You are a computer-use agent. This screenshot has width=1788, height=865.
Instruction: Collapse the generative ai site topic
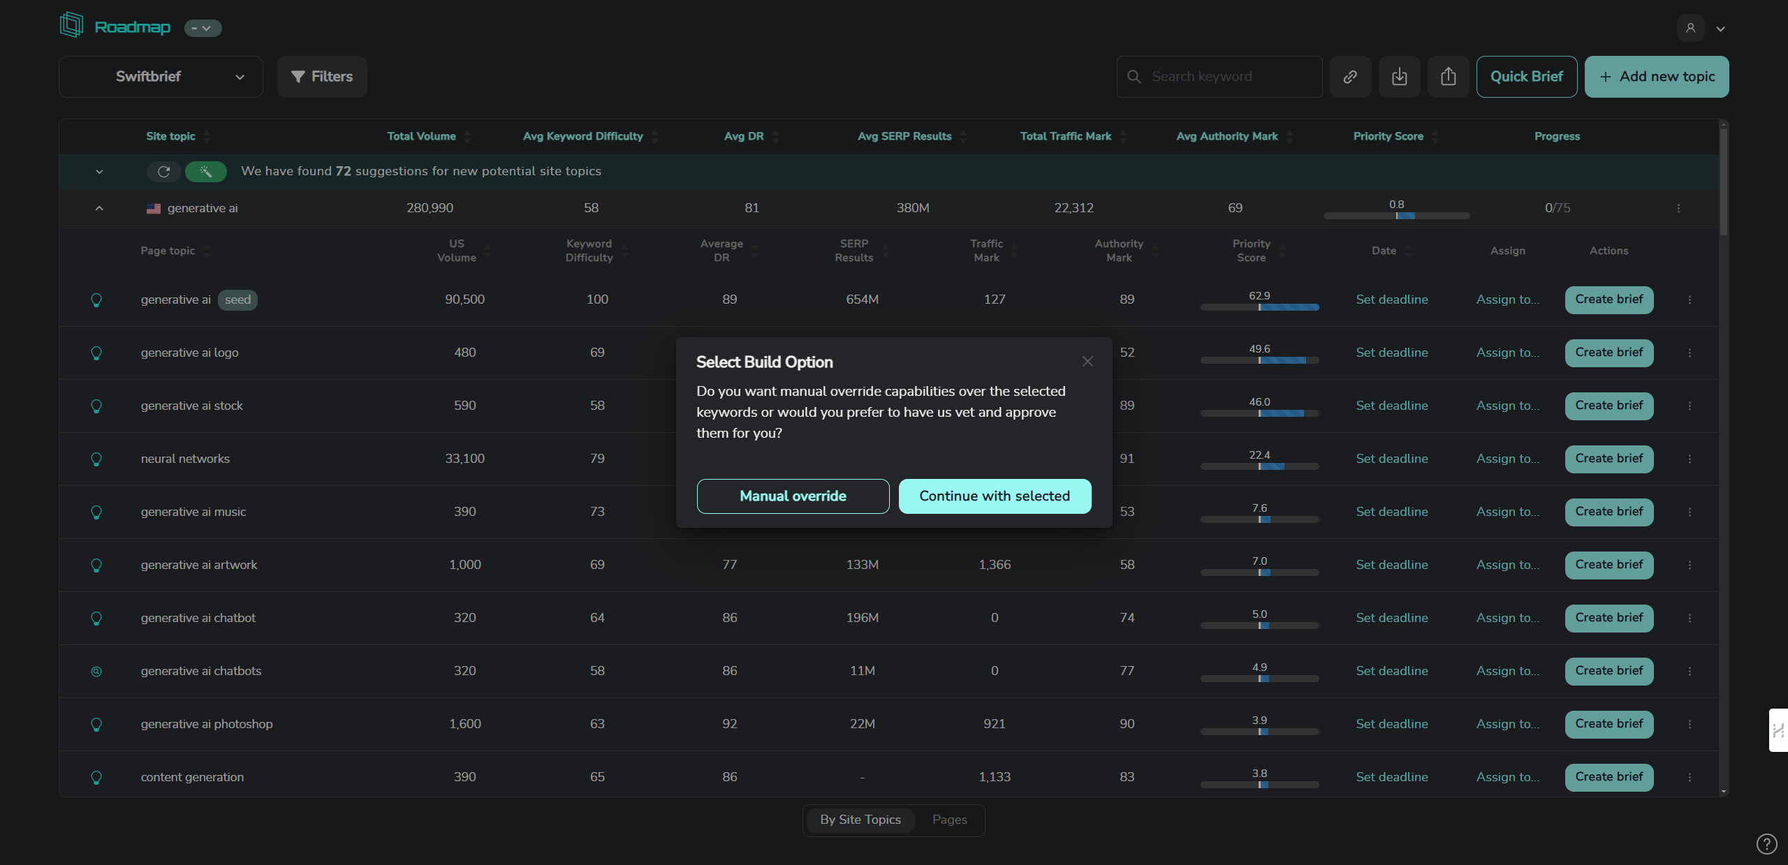[x=99, y=209]
